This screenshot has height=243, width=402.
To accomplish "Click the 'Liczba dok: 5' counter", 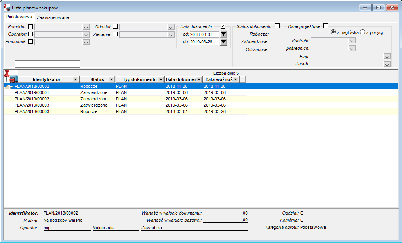I will [226, 73].
